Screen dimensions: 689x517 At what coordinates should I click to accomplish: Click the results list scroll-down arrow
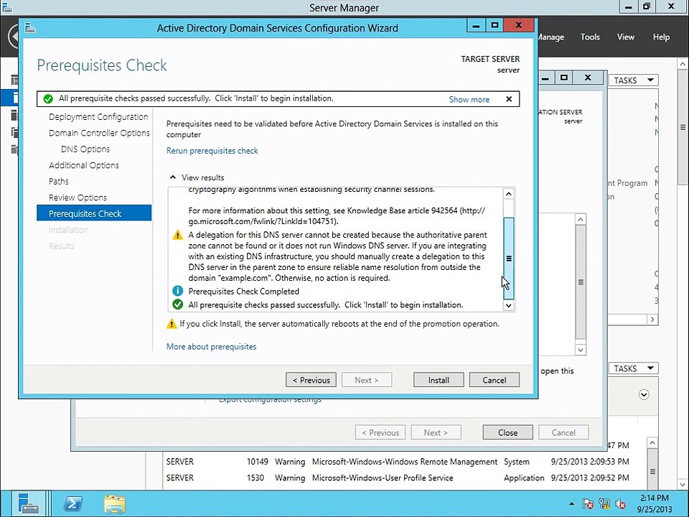pos(508,305)
